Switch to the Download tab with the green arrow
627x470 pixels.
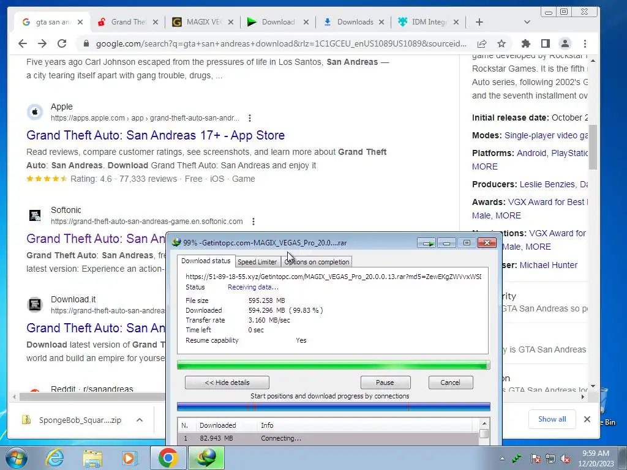[x=277, y=22]
